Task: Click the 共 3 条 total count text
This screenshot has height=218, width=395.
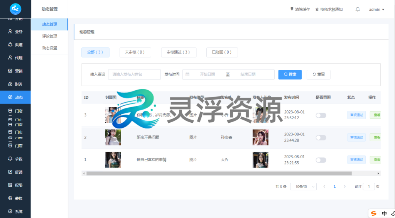Action: coord(281,186)
